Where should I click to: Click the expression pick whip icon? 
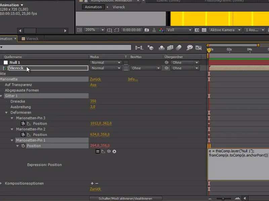pos(109,151)
